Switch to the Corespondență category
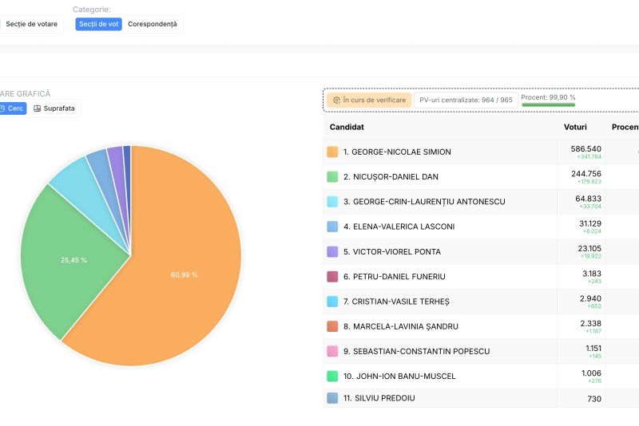 tap(153, 24)
